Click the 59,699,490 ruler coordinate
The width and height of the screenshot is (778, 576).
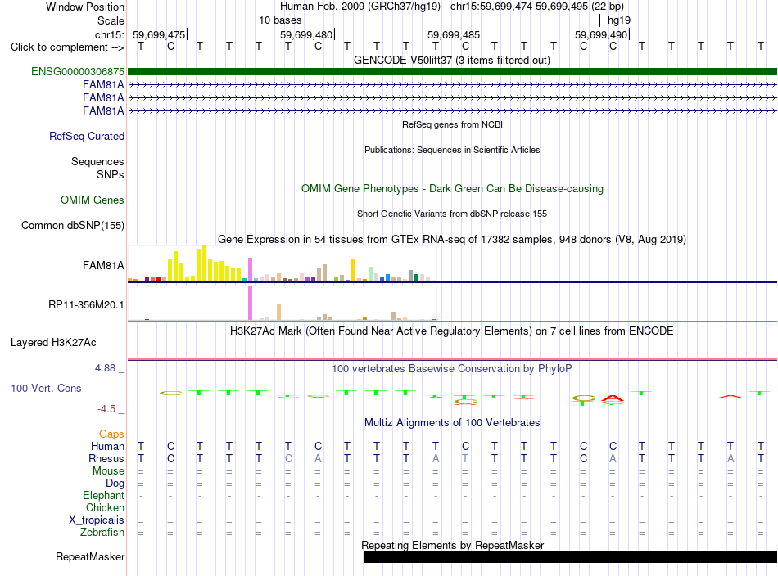pyautogui.click(x=601, y=35)
